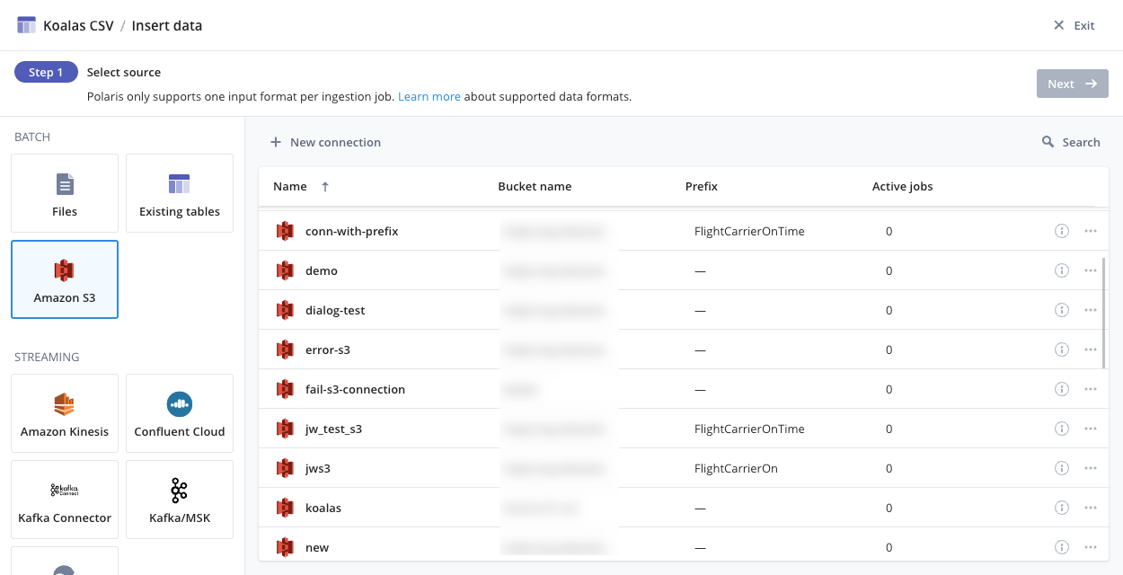Open actions menu for dialog-test connection
Screen dimensions: 1123x575
tap(1091, 310)
